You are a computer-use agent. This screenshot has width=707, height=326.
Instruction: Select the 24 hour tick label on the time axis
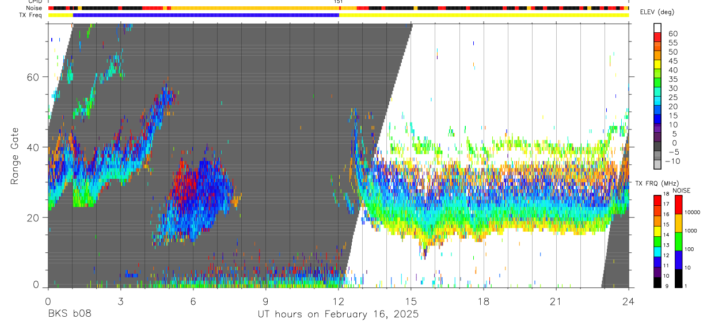629,302
